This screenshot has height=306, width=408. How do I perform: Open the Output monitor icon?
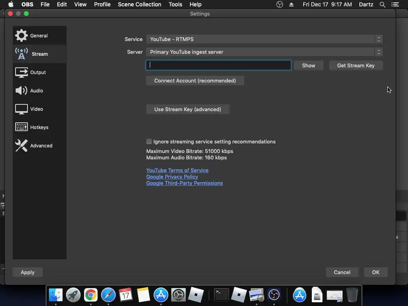point(22,73)
